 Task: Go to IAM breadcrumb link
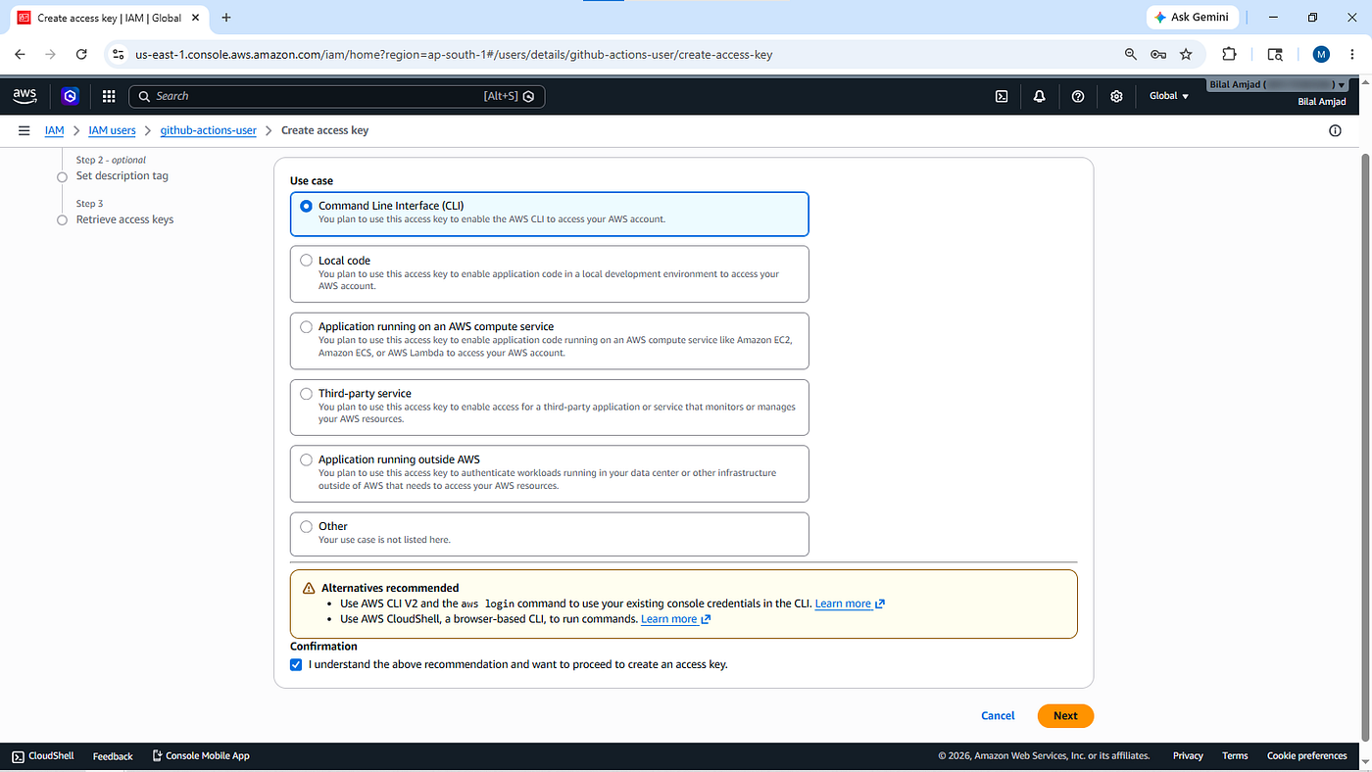55,130
